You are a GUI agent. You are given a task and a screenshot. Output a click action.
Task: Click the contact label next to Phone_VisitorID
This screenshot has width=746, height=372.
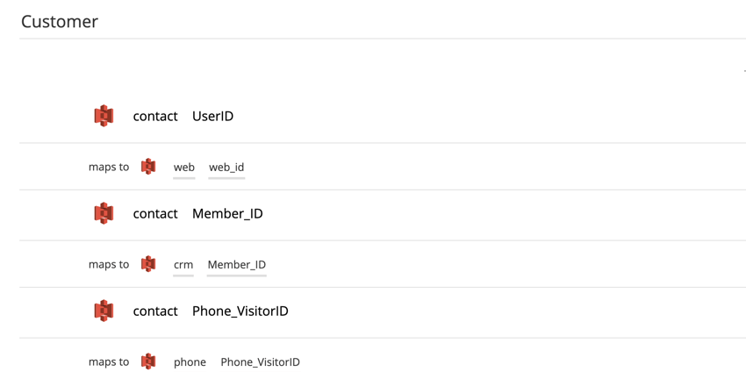155,311
